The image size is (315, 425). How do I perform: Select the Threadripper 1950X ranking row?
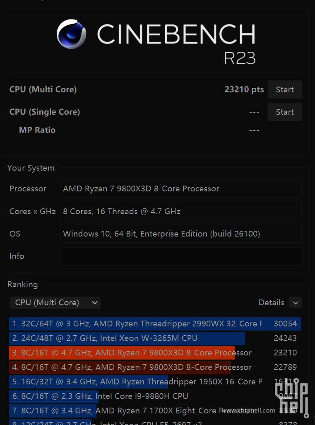(x=155, y=382)
